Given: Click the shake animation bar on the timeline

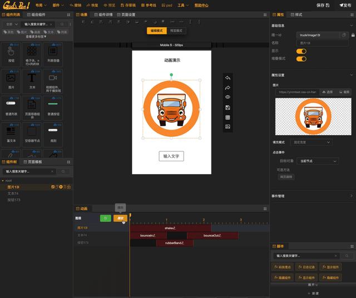Looking at the screenshot, I should [171, 228].
